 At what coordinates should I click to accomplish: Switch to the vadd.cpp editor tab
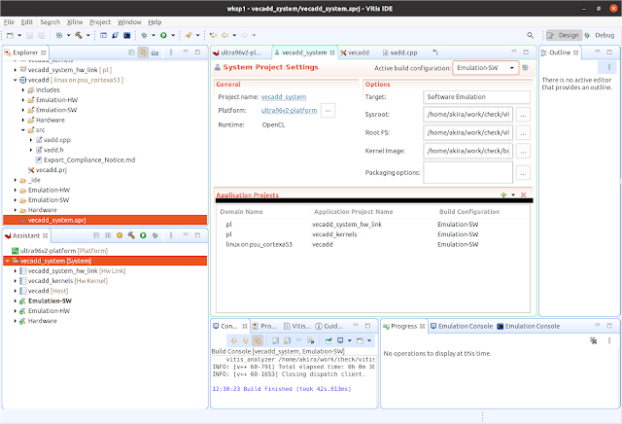[399, 53]
